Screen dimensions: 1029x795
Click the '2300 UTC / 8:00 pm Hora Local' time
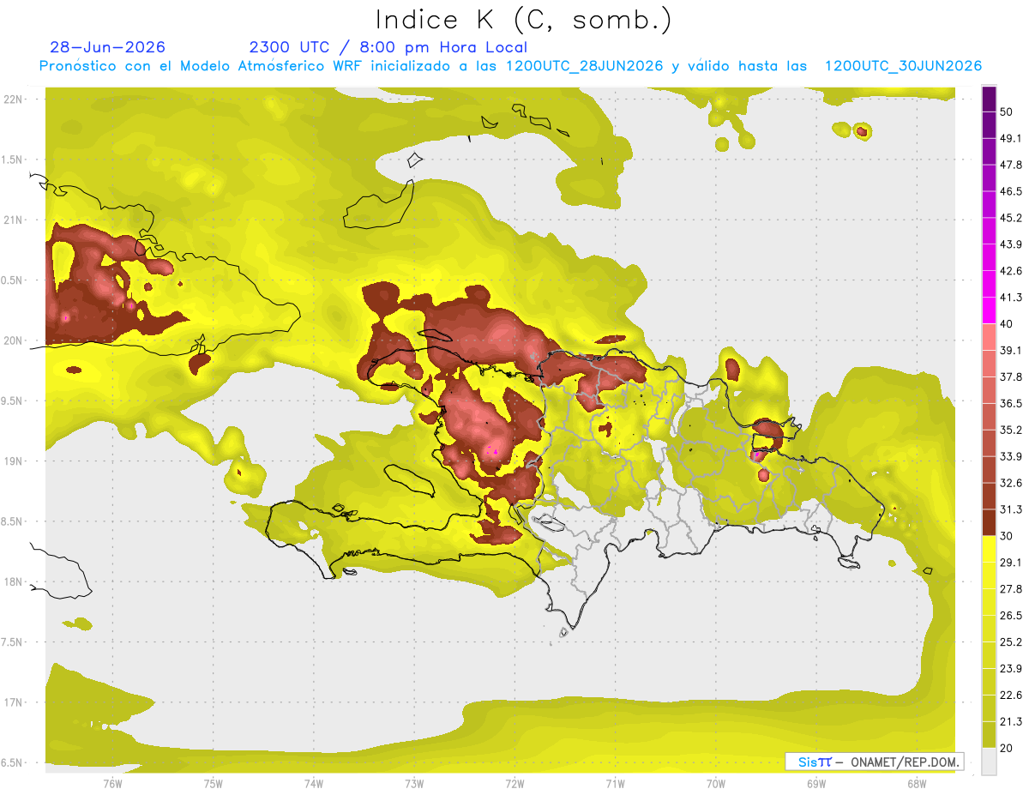click(x=388, y=47)
